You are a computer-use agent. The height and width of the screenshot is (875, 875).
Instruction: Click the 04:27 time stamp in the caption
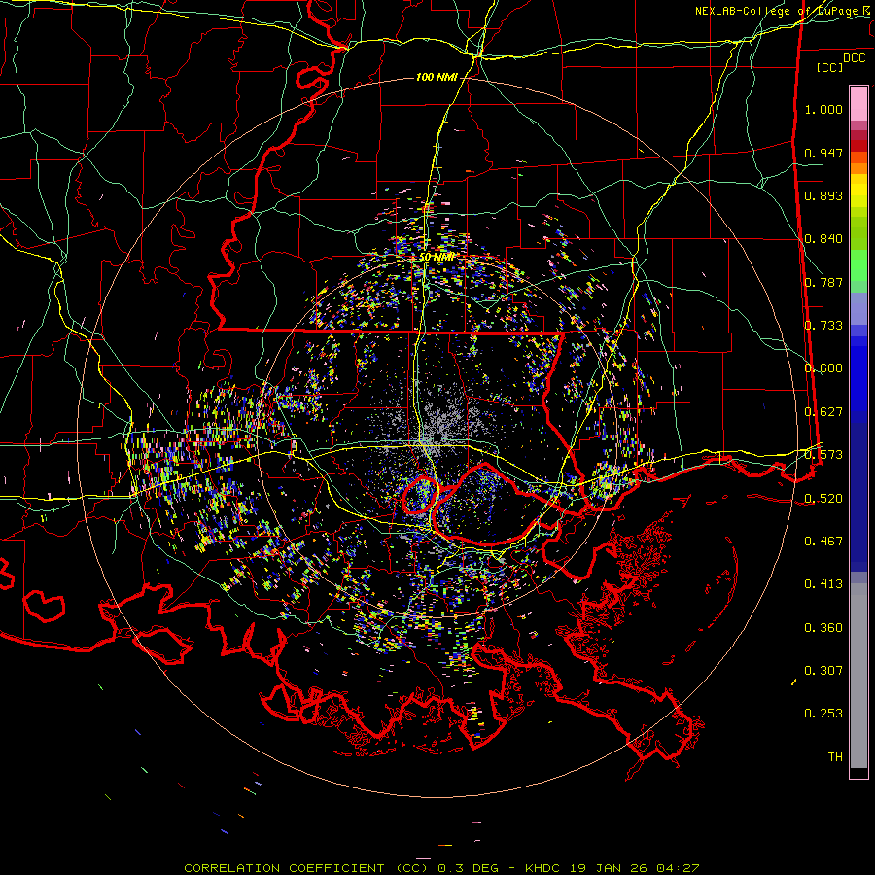(x=678, y=868)
